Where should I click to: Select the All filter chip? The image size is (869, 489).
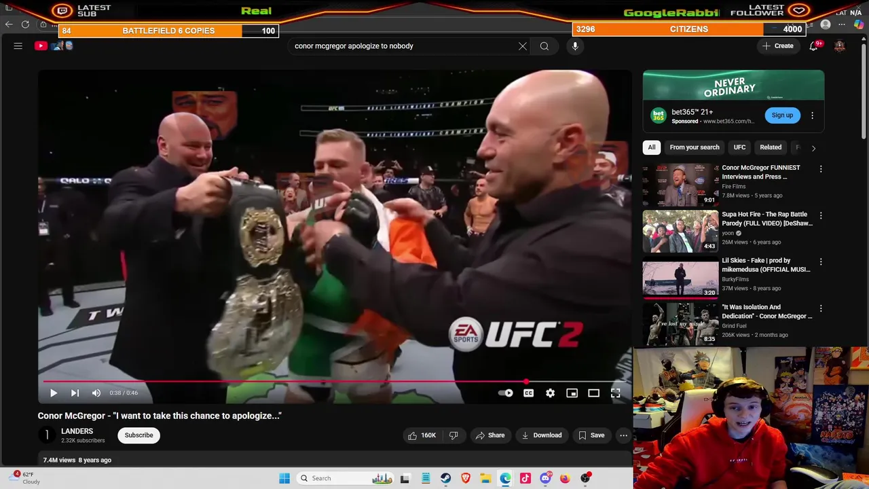[x=652, y=147]
